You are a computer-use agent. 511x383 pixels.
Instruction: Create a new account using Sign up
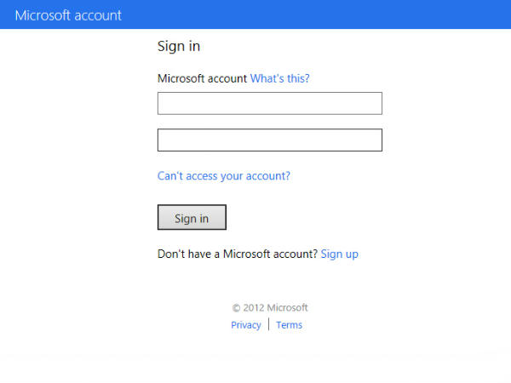click(x=339, y=254)
